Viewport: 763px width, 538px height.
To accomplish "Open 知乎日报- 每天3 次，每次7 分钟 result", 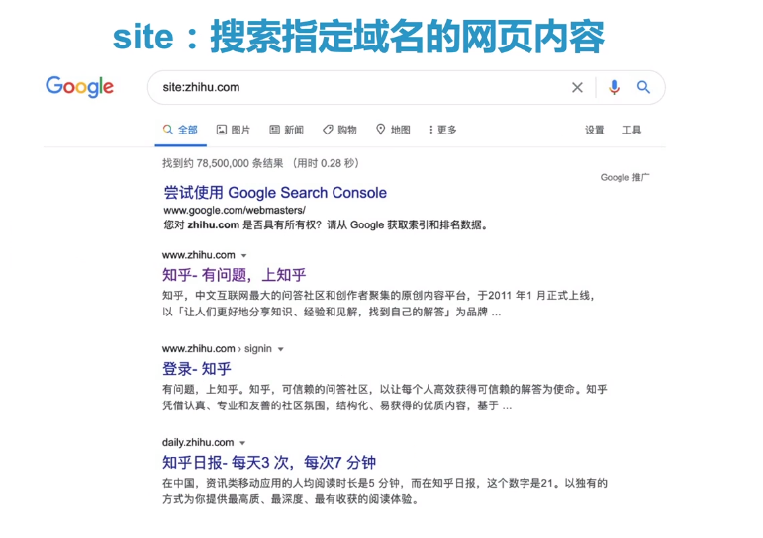I will [268, 463].
